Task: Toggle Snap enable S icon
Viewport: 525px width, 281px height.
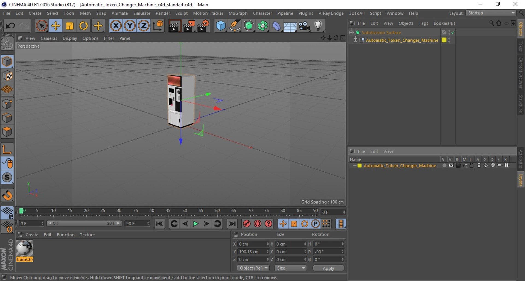Action: [7, 177]
